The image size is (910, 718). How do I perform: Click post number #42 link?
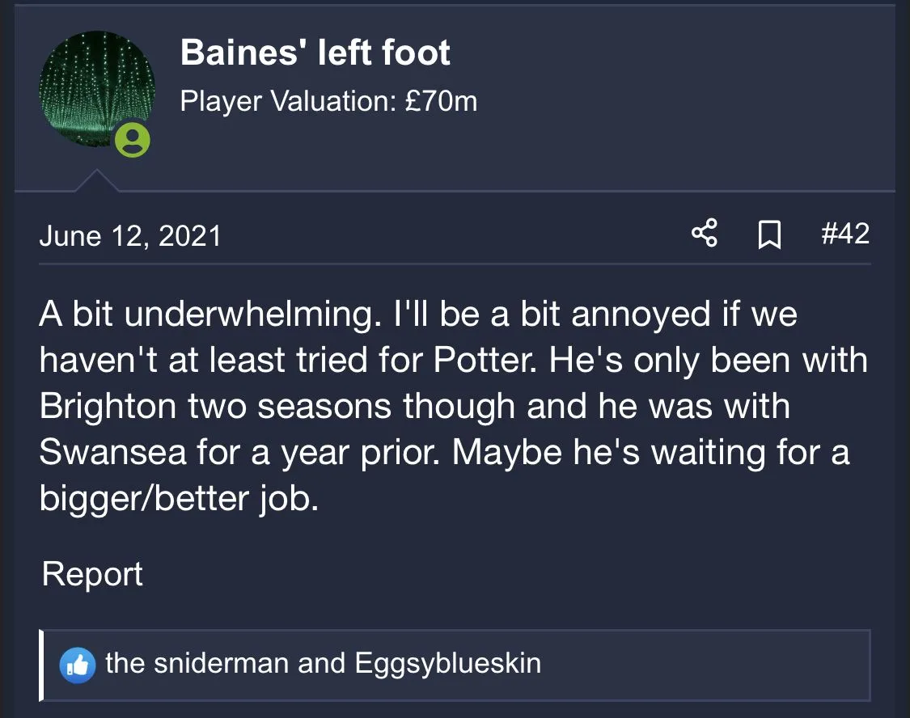click(x=844, y=234)
